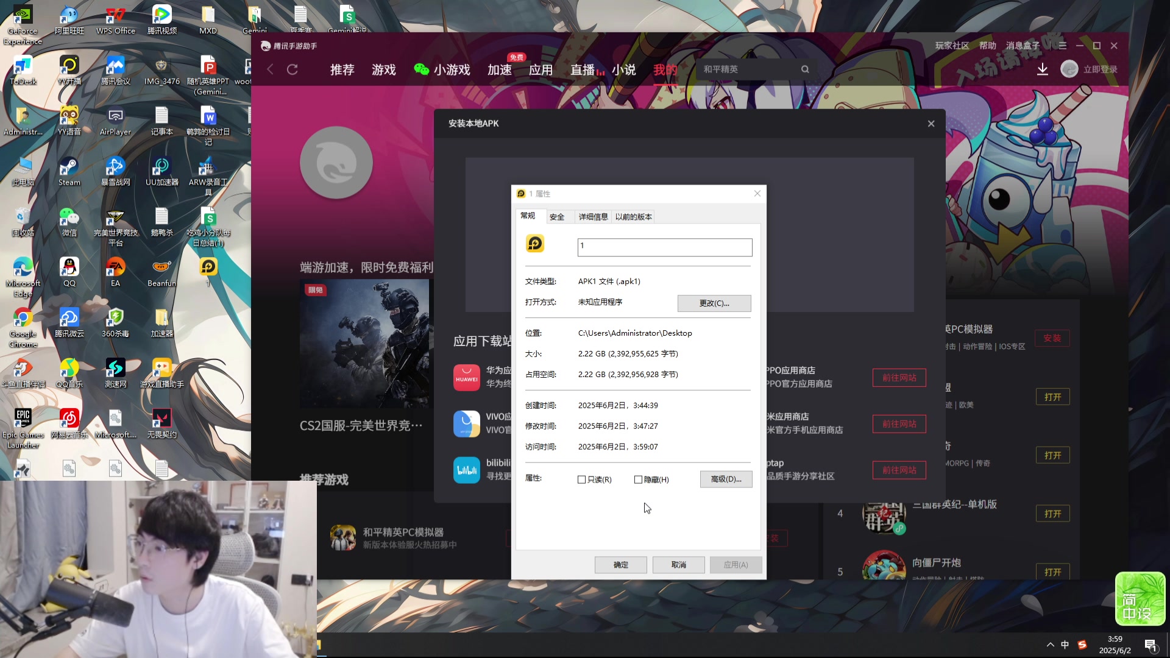Open the 直播 tab
Screen dimensions: 1170x658
(587, 70)
